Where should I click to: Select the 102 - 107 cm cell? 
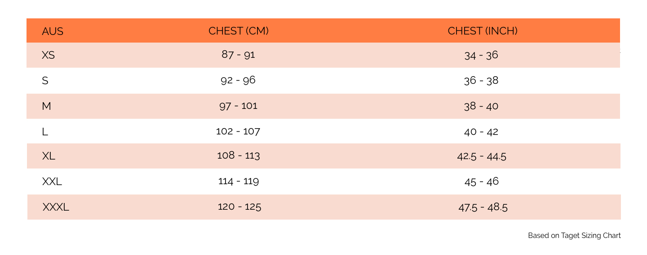point(238,131)
